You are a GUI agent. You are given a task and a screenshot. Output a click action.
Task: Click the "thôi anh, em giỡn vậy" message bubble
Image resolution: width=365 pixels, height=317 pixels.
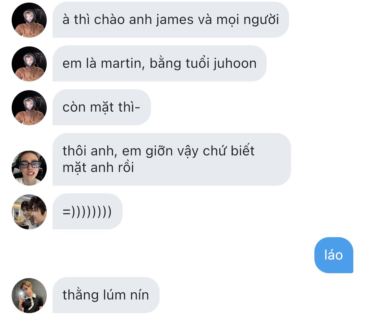(172, 159)
